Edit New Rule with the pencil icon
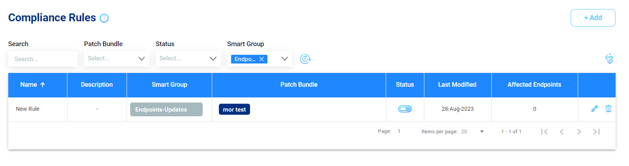This screenshot has width=629, height=166. point(595,108)
